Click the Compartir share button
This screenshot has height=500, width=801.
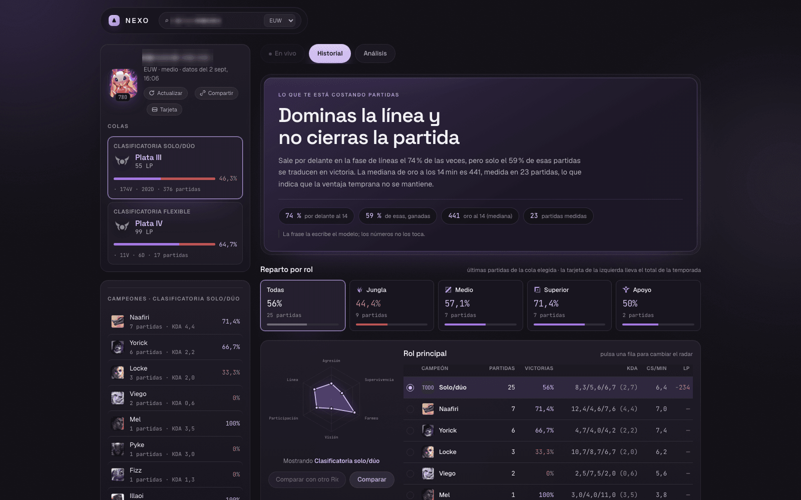(216, 93)
